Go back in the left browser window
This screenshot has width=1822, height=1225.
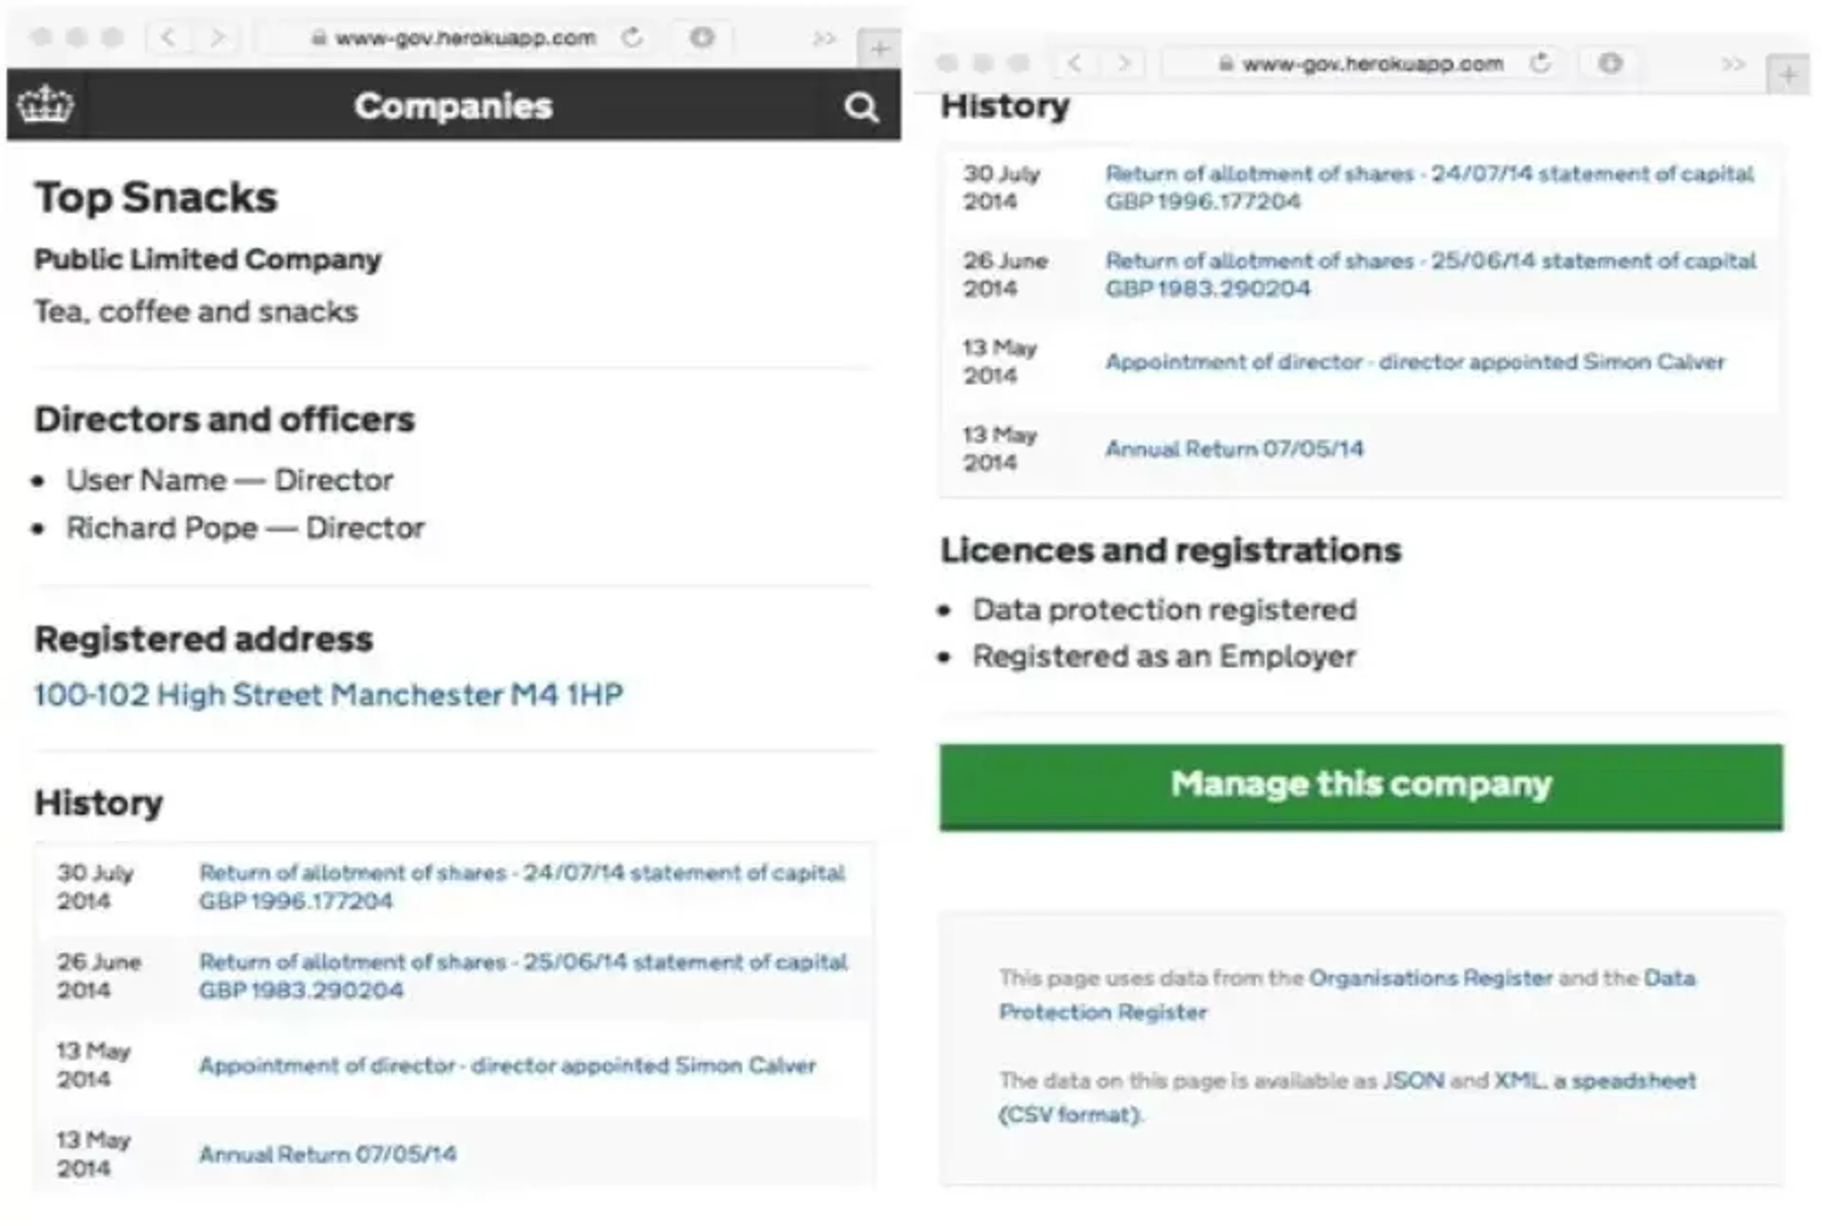[x=168, y=37]
